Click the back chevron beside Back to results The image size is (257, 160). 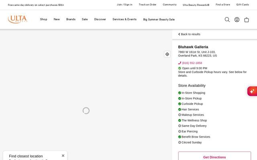tap(179, 34)
